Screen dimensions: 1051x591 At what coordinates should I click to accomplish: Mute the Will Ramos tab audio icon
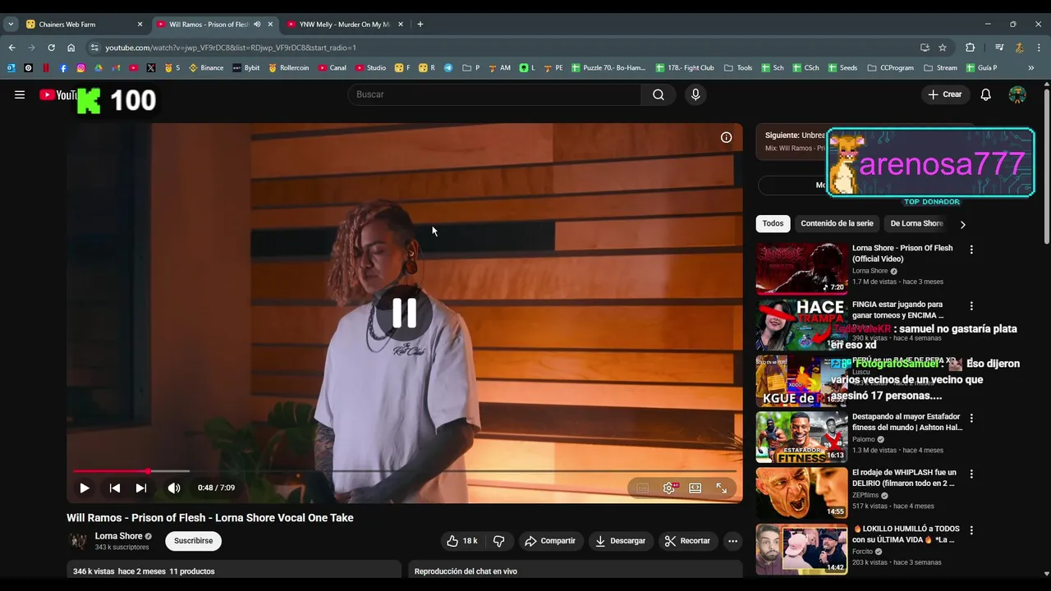pyautogui.click(x=257, y=24)
